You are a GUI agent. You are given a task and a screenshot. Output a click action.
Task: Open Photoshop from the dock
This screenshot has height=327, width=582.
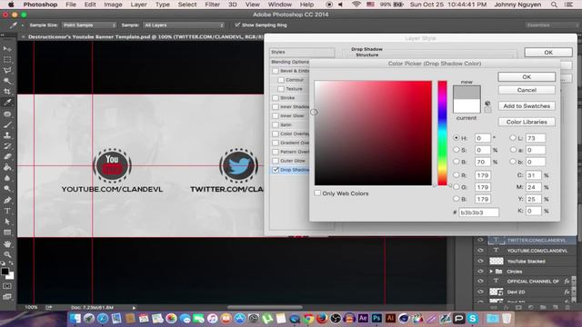(x=376, y=318)
